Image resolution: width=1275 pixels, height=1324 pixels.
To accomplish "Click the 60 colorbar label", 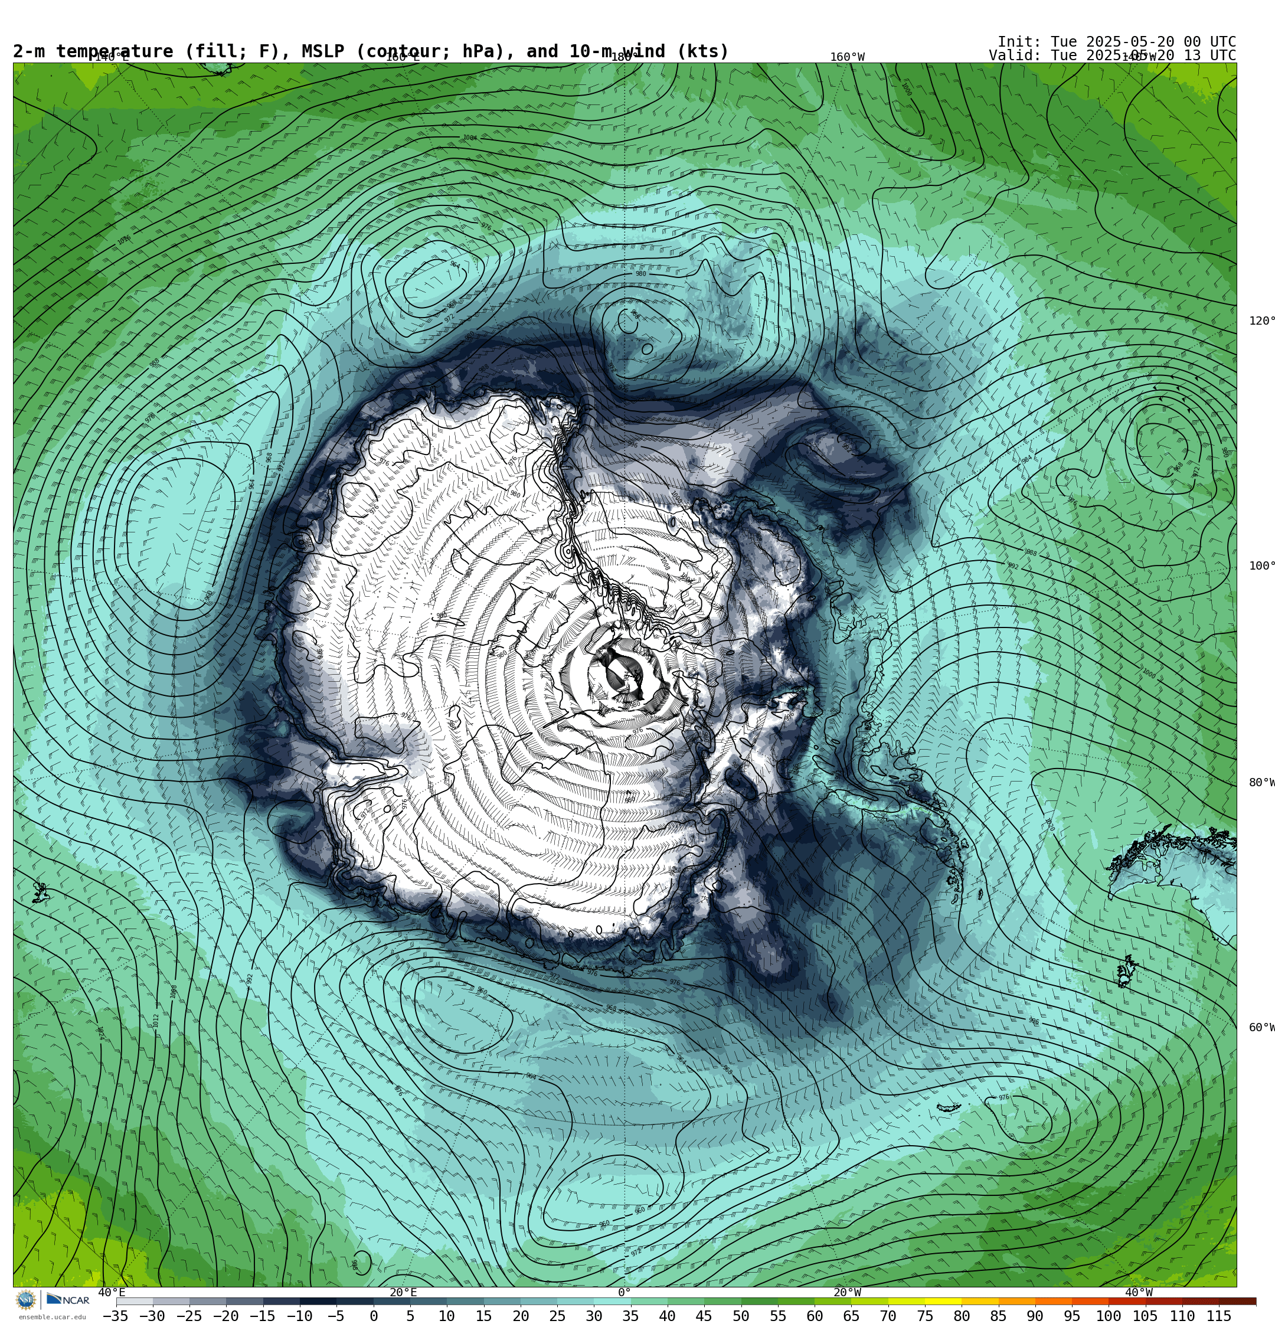I will point(815,1316).
